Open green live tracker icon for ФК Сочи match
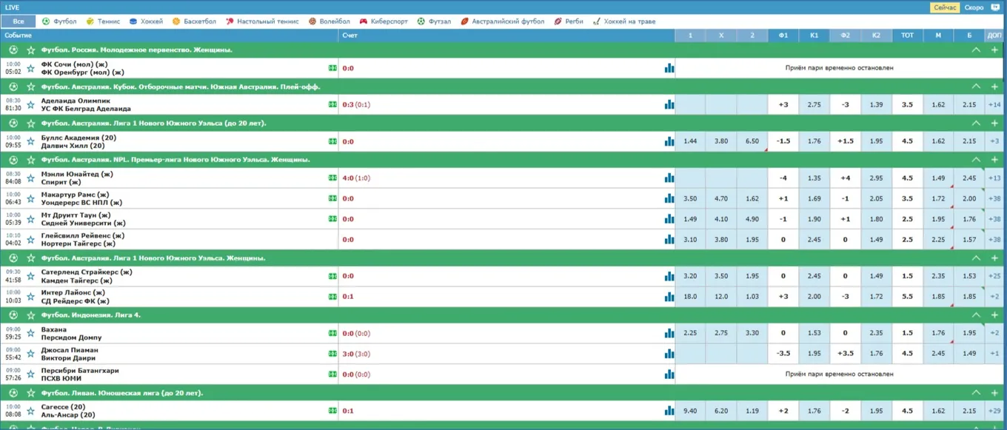1007x430 pixels. 332,68
